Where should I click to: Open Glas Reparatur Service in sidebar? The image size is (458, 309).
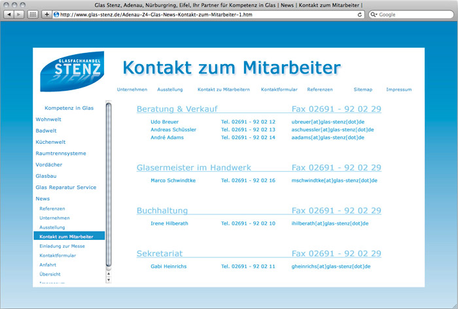(x=66, y=187)
